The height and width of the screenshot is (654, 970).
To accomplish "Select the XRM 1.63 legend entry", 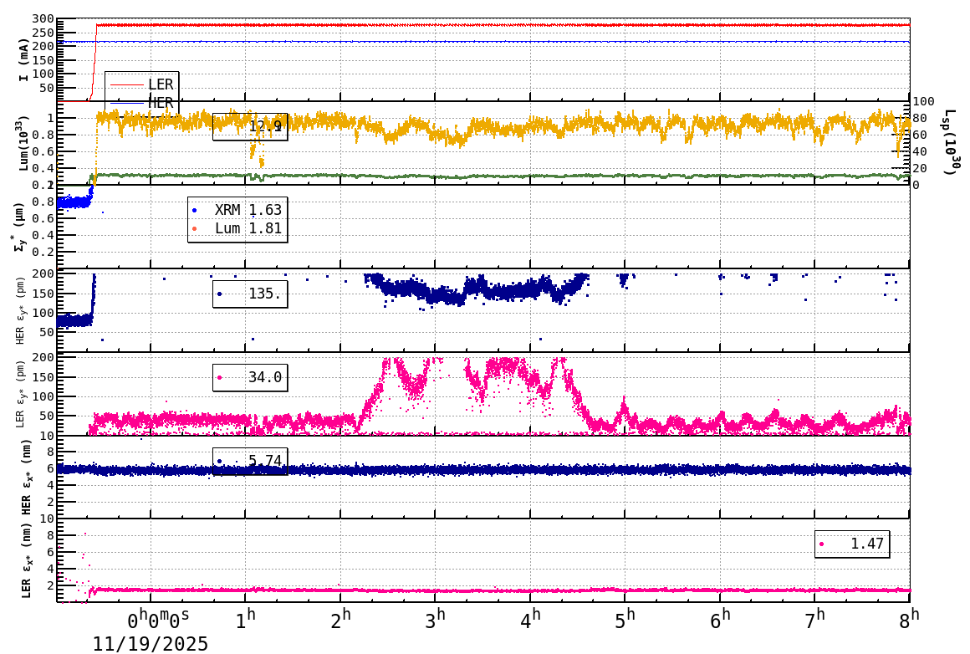I will [x=236, y=210].
